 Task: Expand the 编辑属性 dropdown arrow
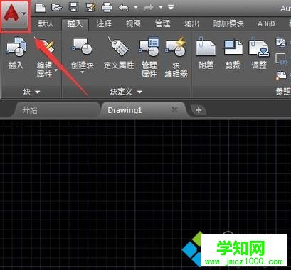click(56, 70)
